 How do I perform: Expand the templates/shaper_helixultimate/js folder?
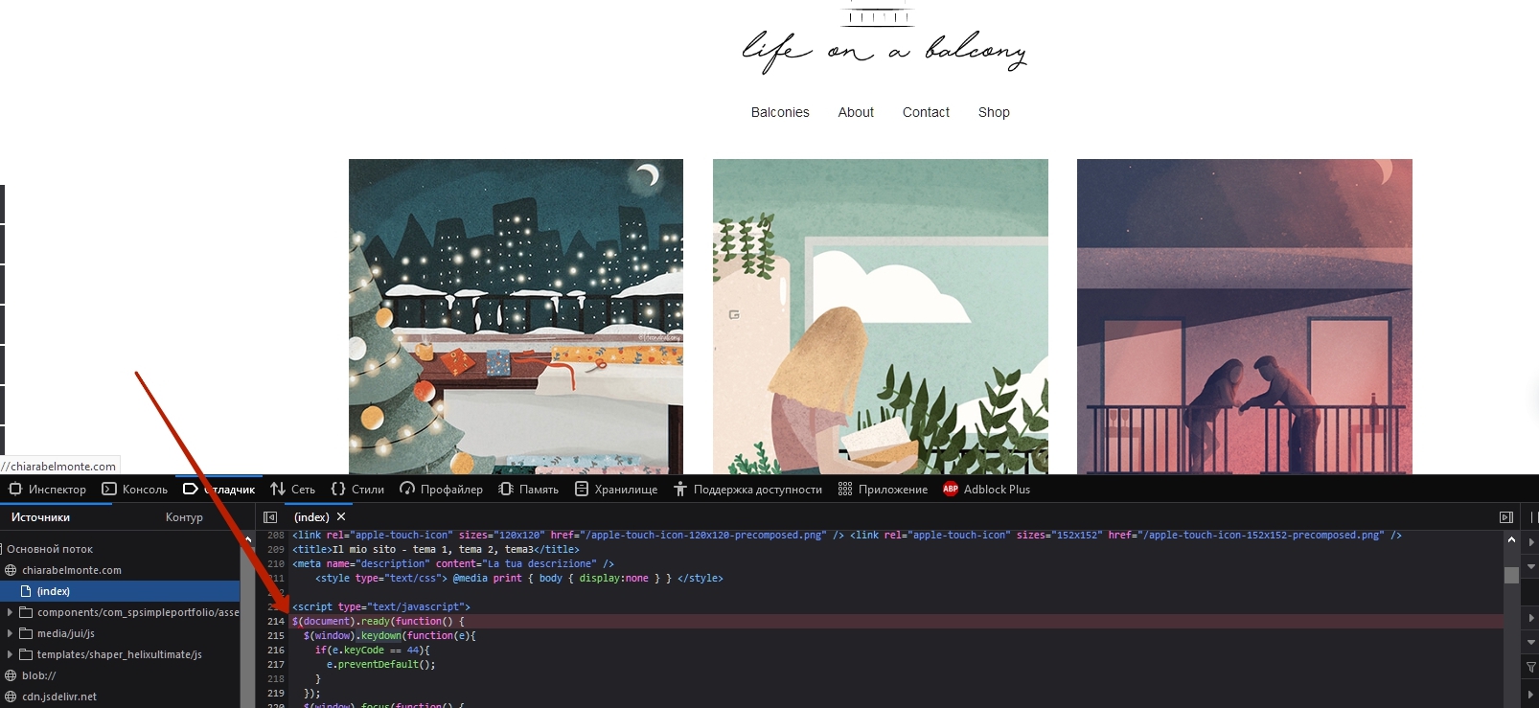click(11, 654)
